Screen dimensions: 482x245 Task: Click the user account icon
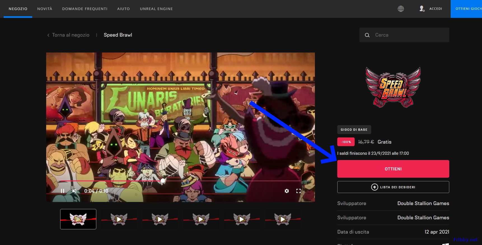(422, 9)
